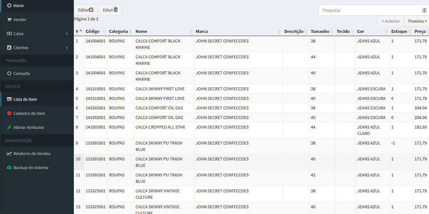
Task: Select row 4 CALCA SKINNY FIRST LOVE
Action: point(252,89)
